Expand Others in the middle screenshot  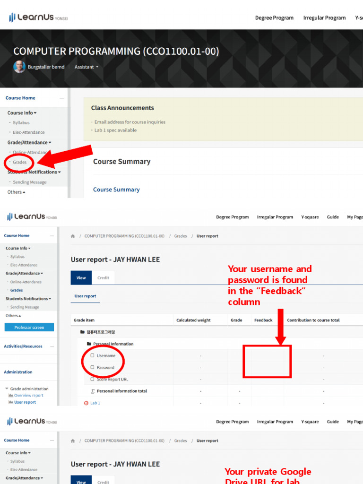(13, 316)
